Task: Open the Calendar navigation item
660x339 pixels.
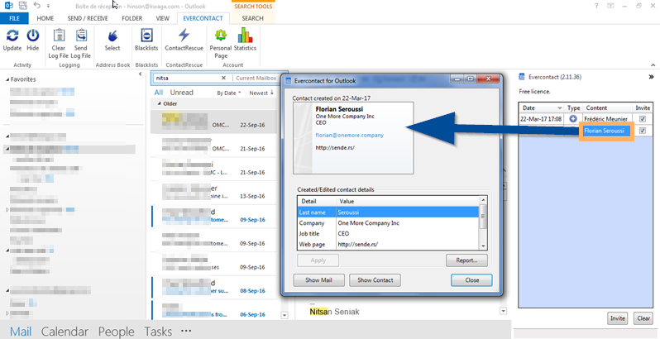Action: (65, 332)
